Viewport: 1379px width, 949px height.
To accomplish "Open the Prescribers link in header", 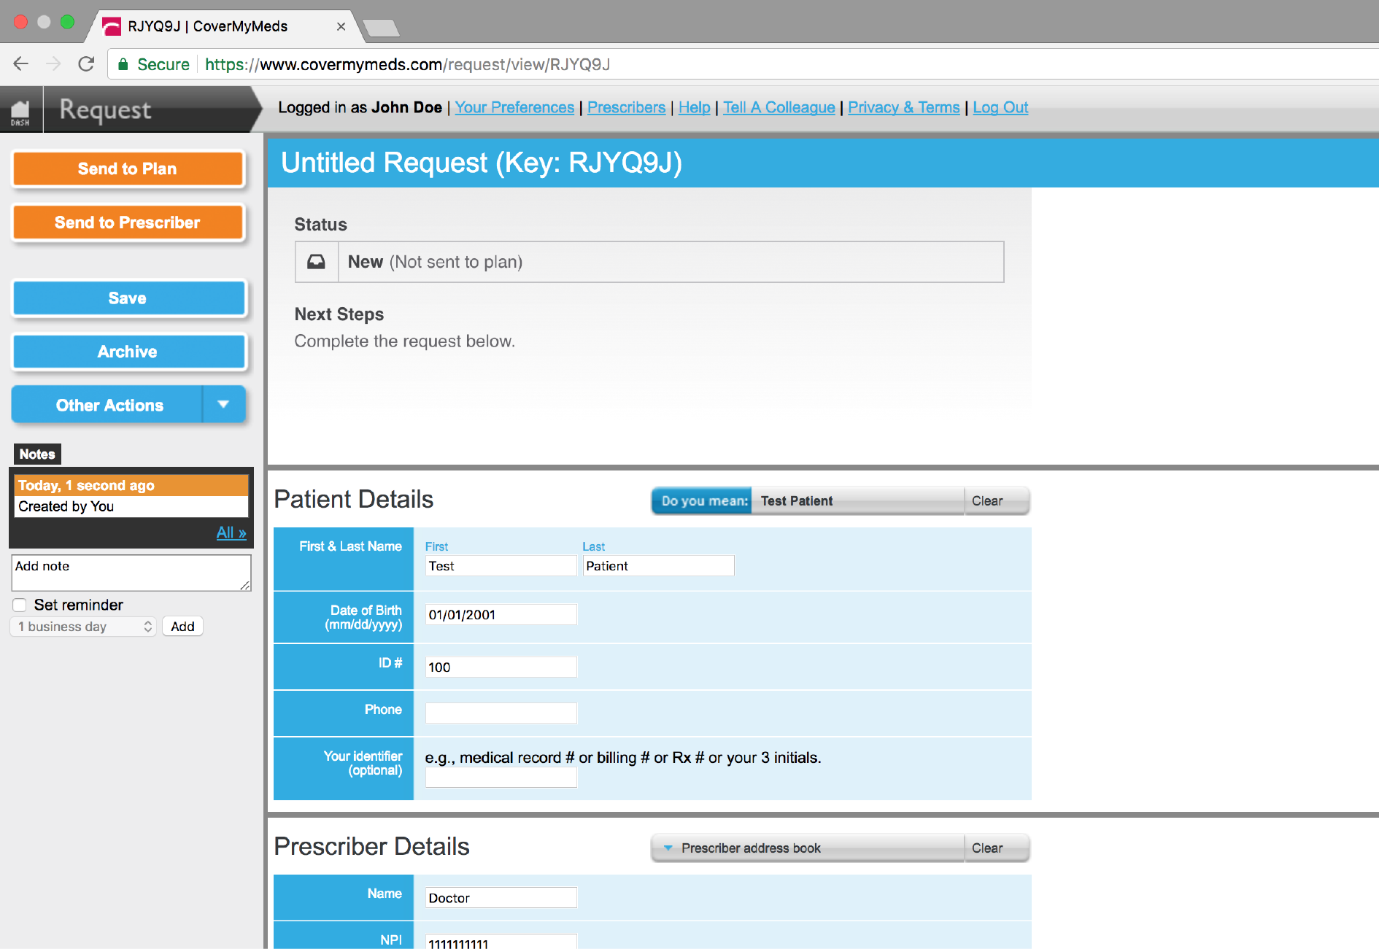I will [x=626, y=107].
